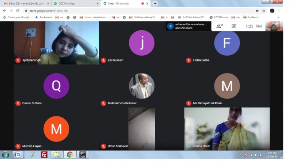
Task: Open the meeting chat icon
Action: point(234,26)
